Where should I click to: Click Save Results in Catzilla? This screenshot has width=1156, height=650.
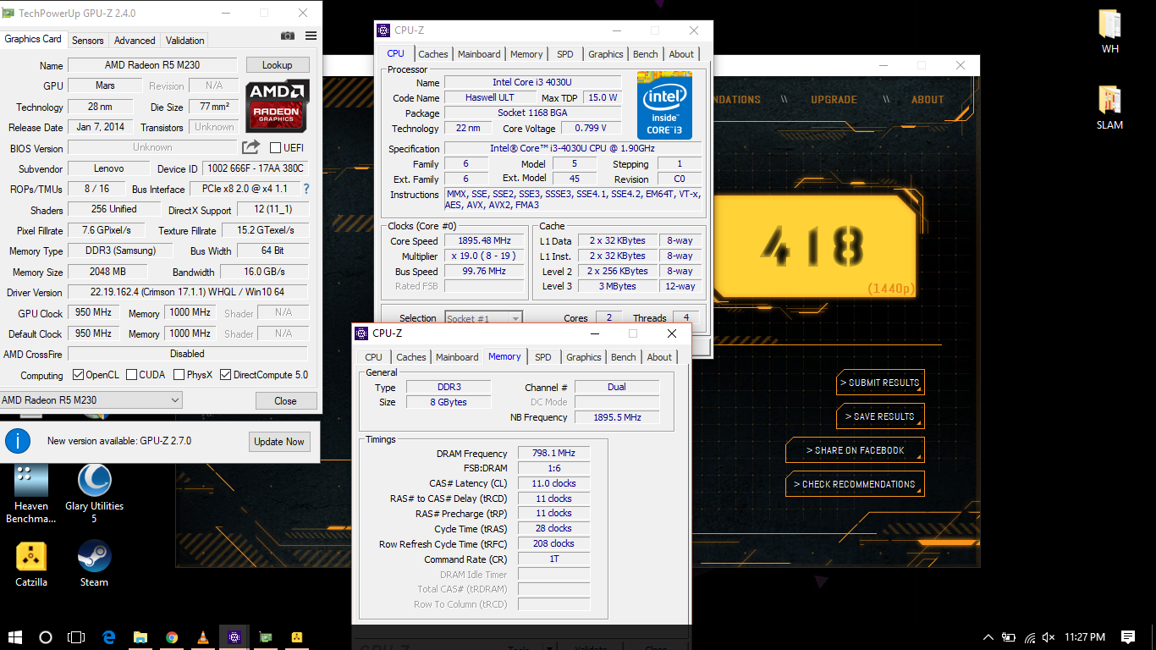point(880,416)
